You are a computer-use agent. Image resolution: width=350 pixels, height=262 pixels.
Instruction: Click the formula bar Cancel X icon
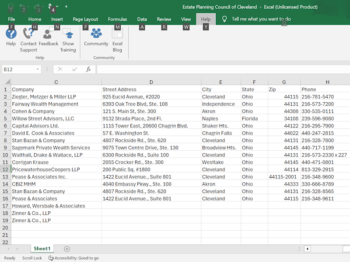[x=60, y=69]
